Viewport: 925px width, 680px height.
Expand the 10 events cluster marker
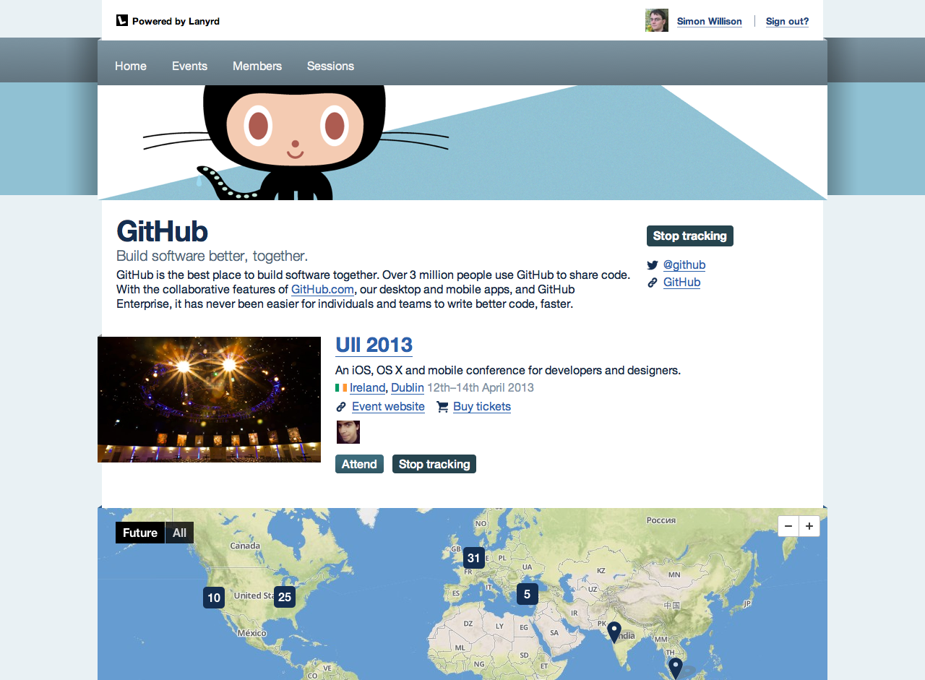point(214,598)
